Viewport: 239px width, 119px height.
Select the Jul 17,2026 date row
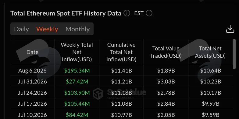(122, 104)
